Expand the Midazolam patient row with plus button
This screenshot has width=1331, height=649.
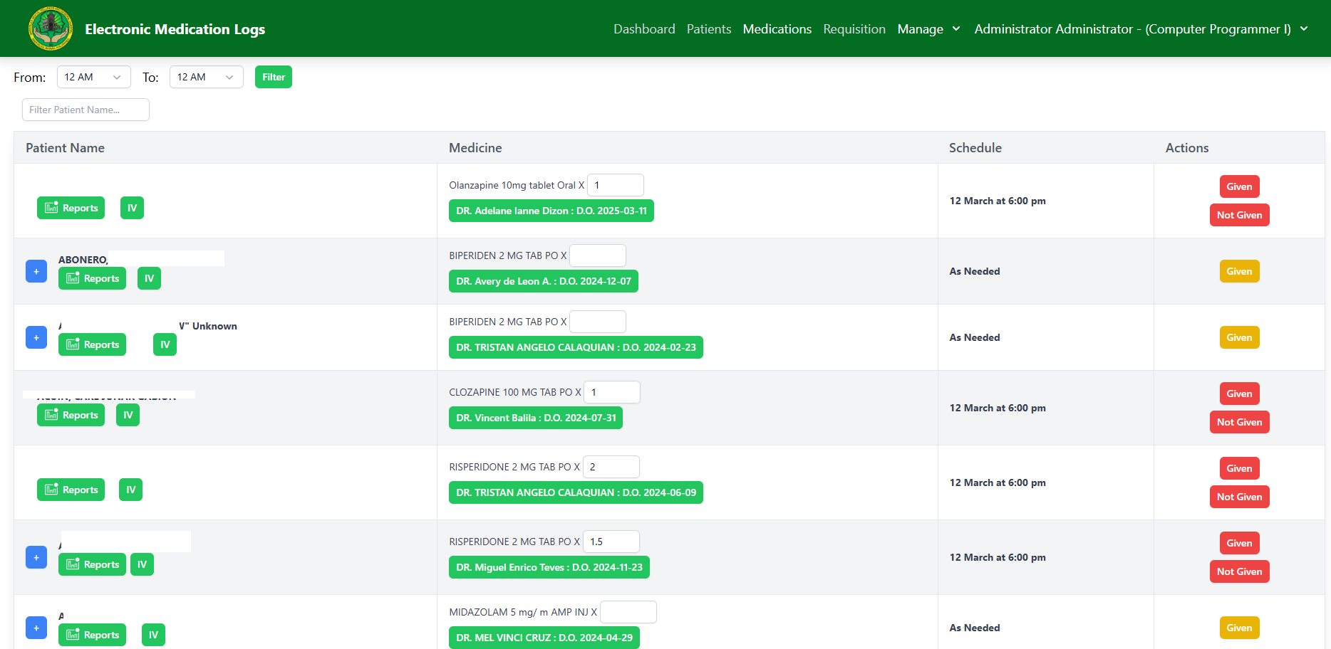[x=36, y=628]
